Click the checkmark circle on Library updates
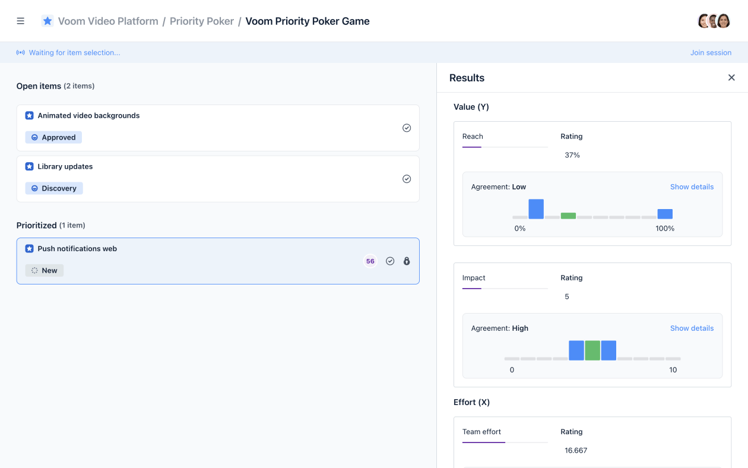Viewport: 748px width, 468px height. (x=407, y=179)
